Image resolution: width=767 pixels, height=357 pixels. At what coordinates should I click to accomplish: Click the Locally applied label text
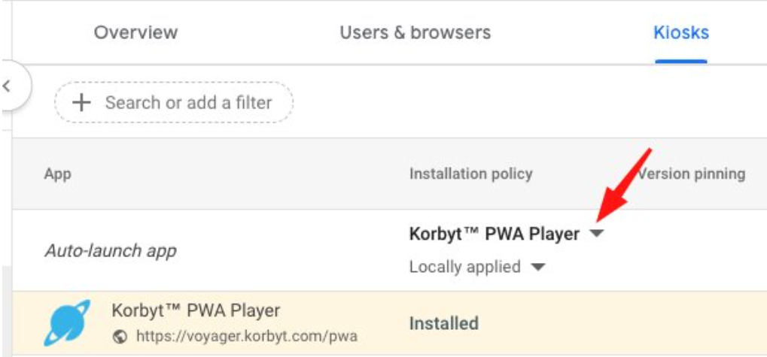464,267
